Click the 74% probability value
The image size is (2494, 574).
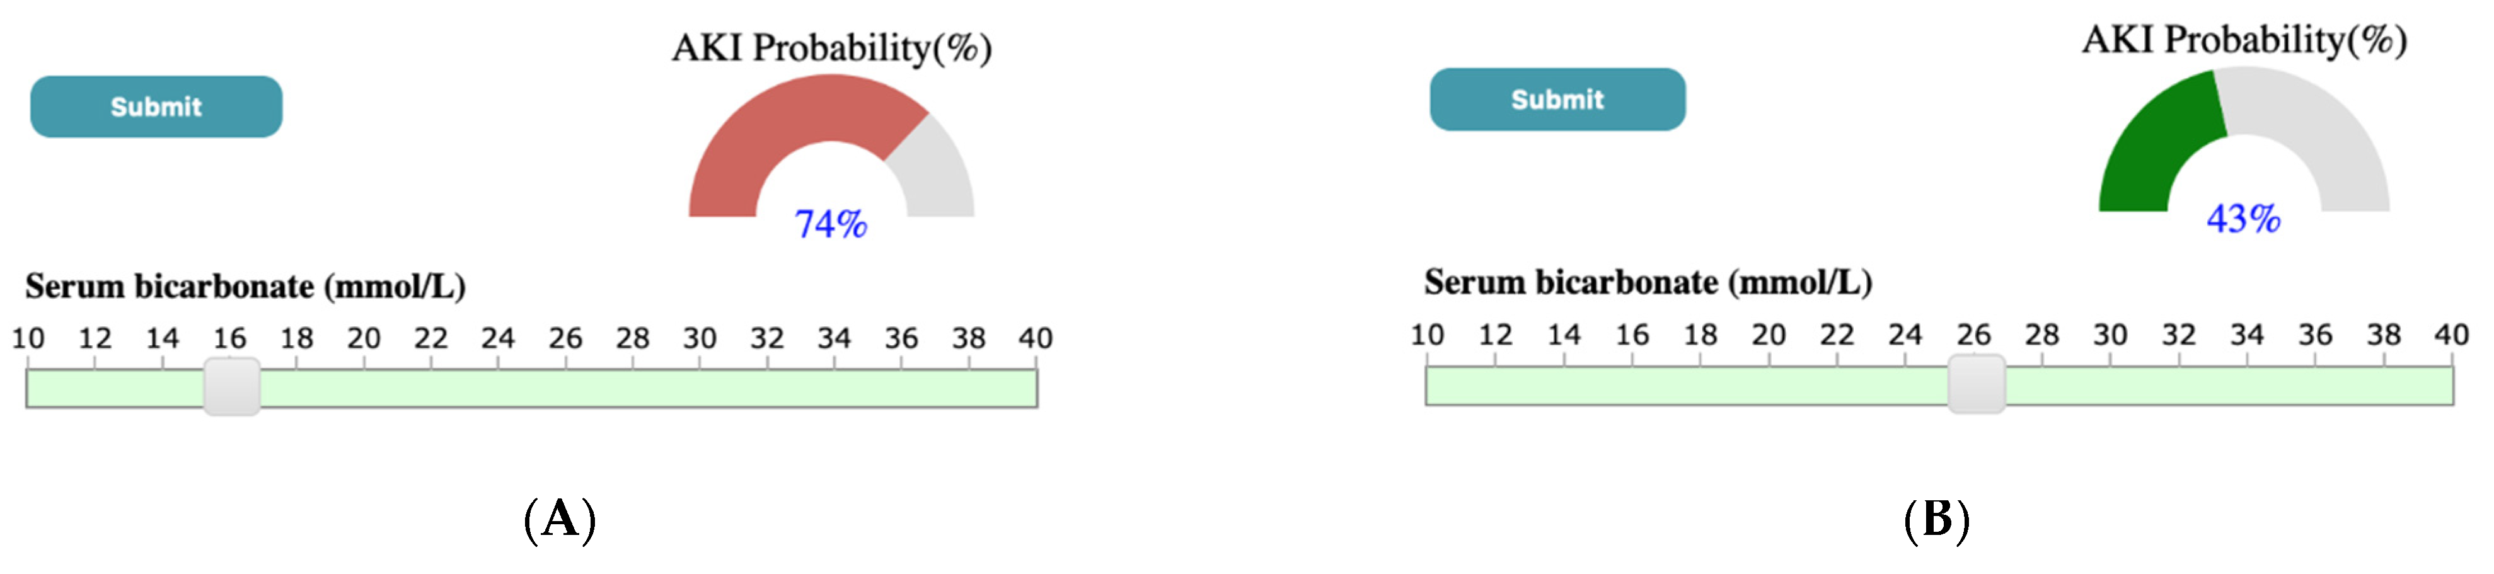(x=831, y=224)
